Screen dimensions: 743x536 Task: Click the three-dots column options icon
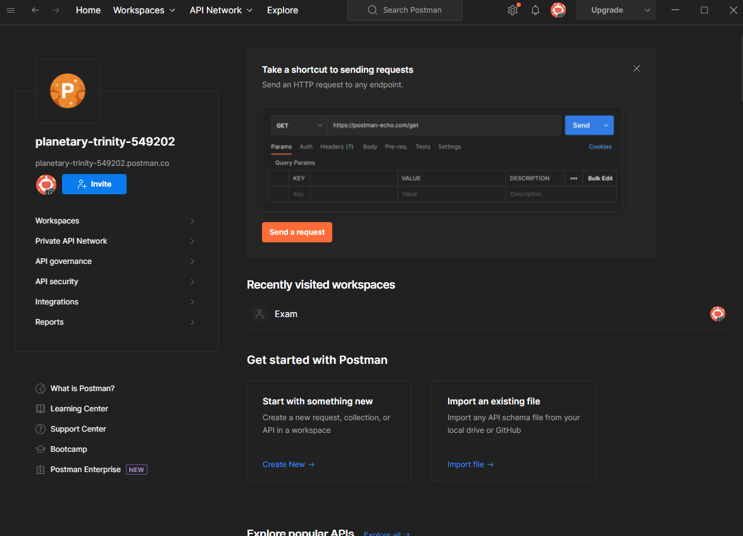coord(573,178)
